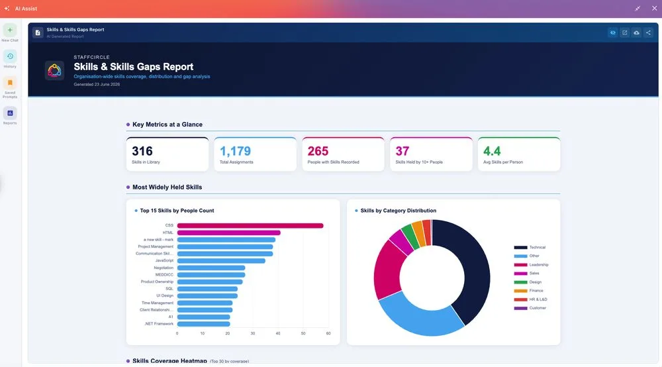Toggle the Design legend entry
Screen dimensions: 662x367
coord(528,282)
